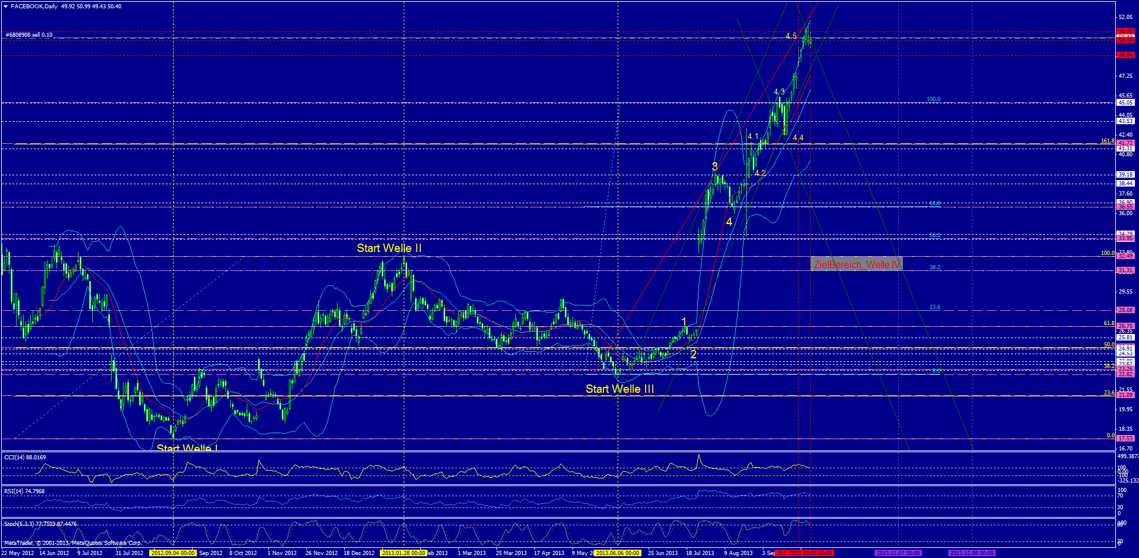Select the 2013.12.08 00:00 purple date marker
The height and width of the screenshot is (558, 1139).
coord(971,553)
